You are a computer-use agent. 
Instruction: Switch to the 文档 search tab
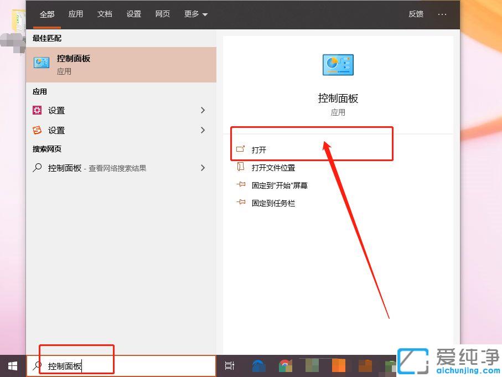pyautogui.click(x=105, y=14)
